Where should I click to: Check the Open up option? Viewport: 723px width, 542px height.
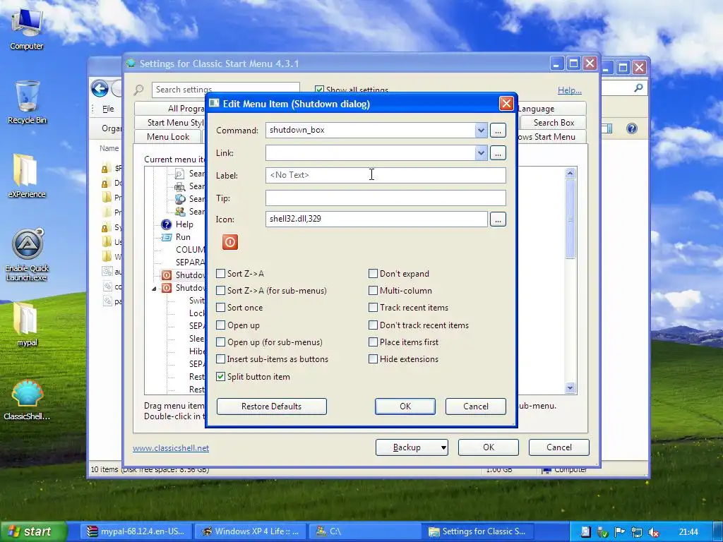point(221,325)
